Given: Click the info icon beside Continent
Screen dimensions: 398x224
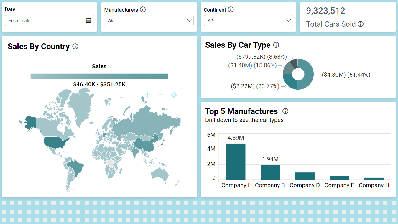Looking at the screenshot, I should [x=231, y=9].
